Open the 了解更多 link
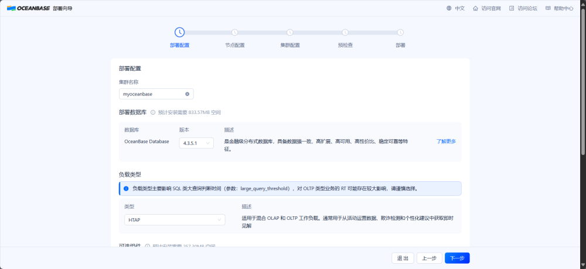Image resolution: width=586 pixels, height=269 pixels. (x=446, y=142)
